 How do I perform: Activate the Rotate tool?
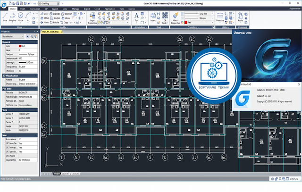(55, 22)
